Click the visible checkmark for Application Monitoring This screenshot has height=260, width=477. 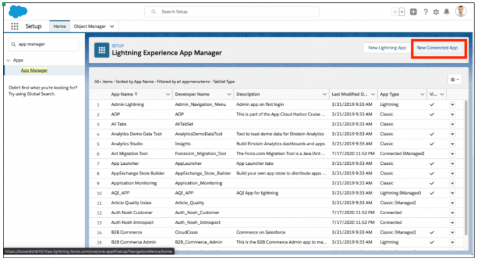432,183
